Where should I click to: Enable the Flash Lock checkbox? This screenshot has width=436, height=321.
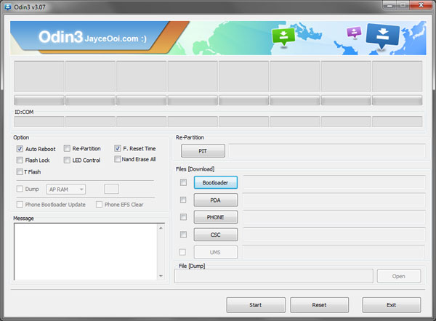pyautogui.click(x=20, y=160)
